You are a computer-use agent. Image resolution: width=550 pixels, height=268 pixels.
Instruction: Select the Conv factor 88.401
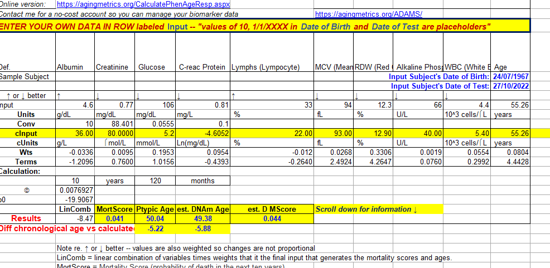coord(114,124)
